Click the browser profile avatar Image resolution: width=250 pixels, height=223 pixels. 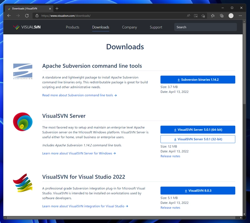pos(231,15)
